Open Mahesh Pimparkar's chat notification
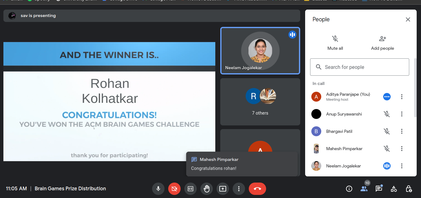This screenshot has width=421, height=198. coord(242,164)
